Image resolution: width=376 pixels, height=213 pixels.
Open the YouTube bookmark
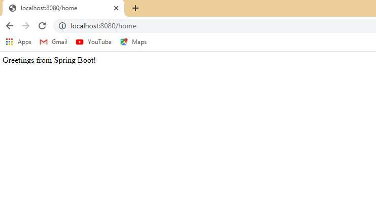click(x=94, y=42)
